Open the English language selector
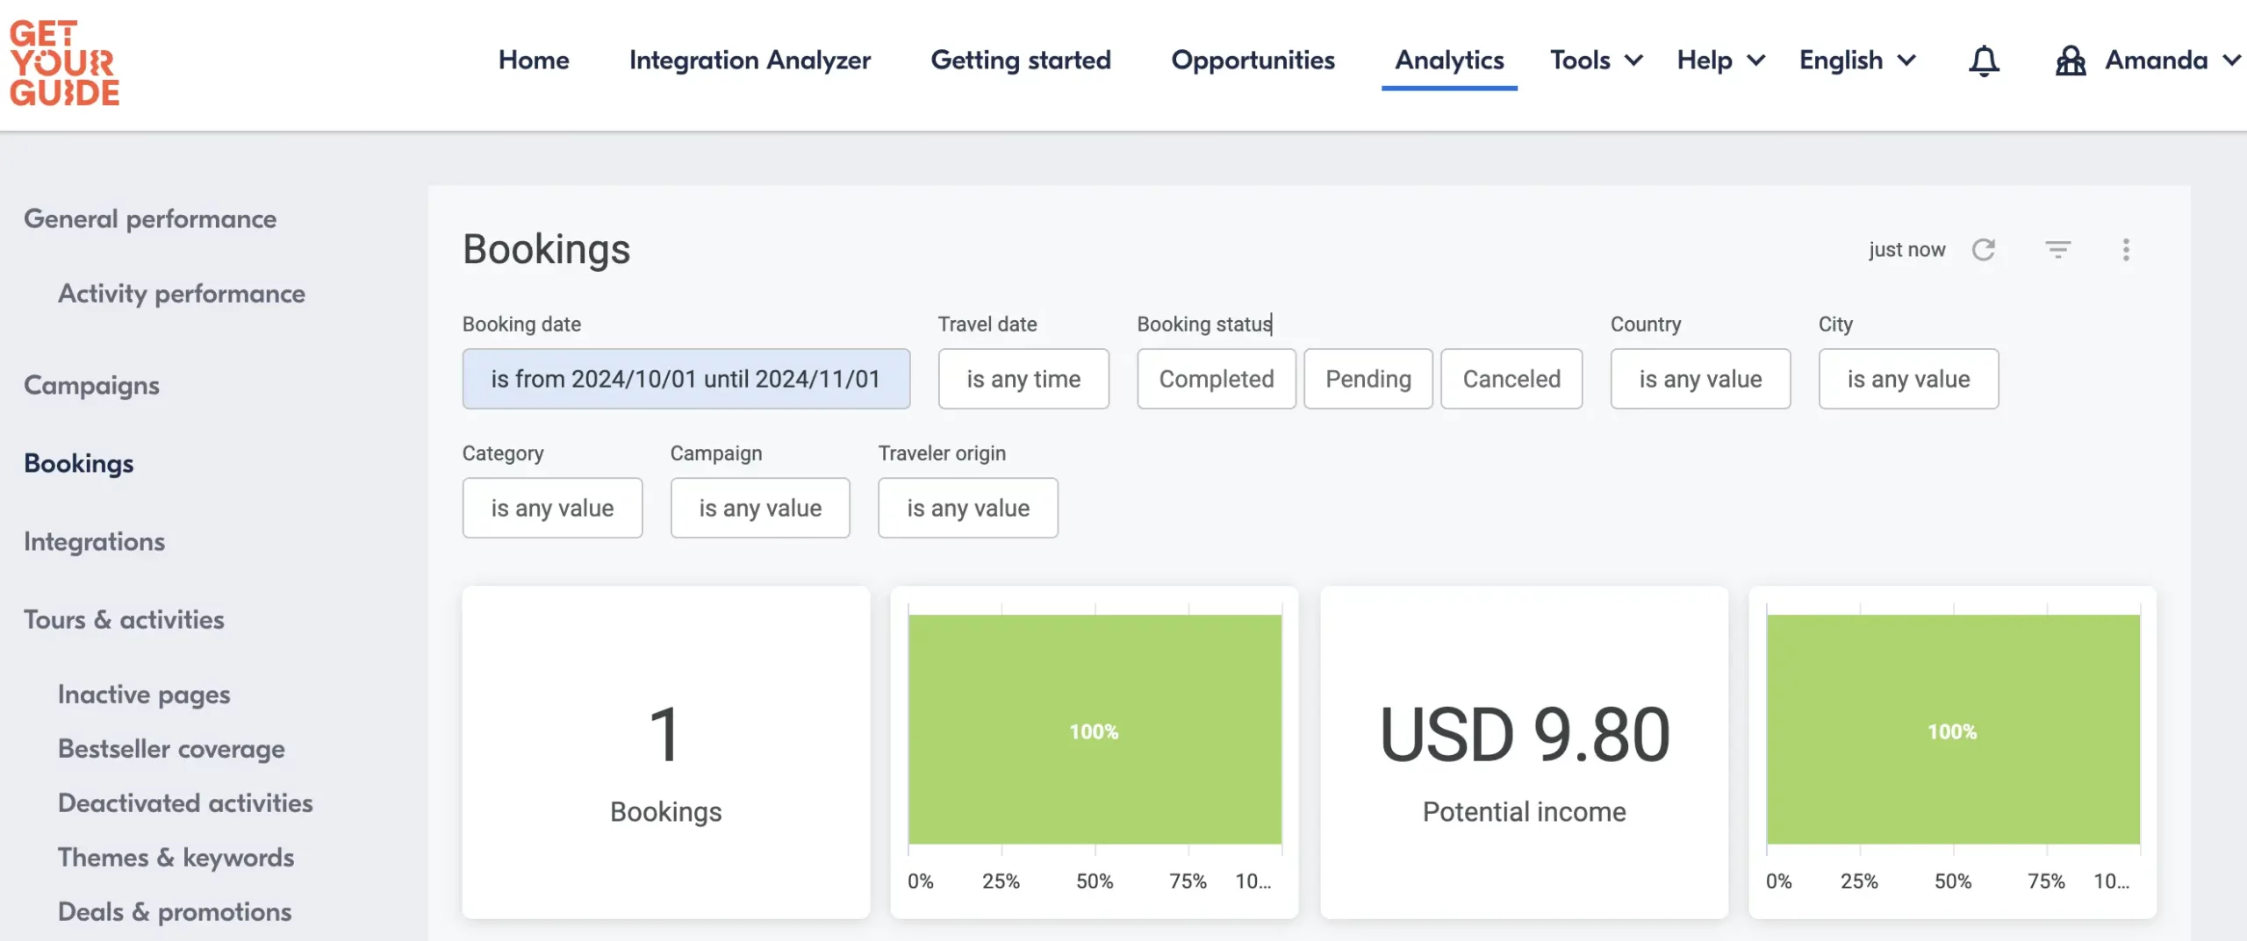Viewport: 2247px width, 941px height. coord(1857,61)
